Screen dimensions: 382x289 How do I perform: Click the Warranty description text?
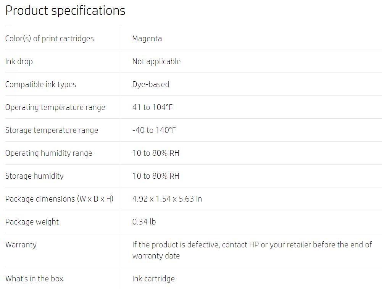(x=252, y=250)
